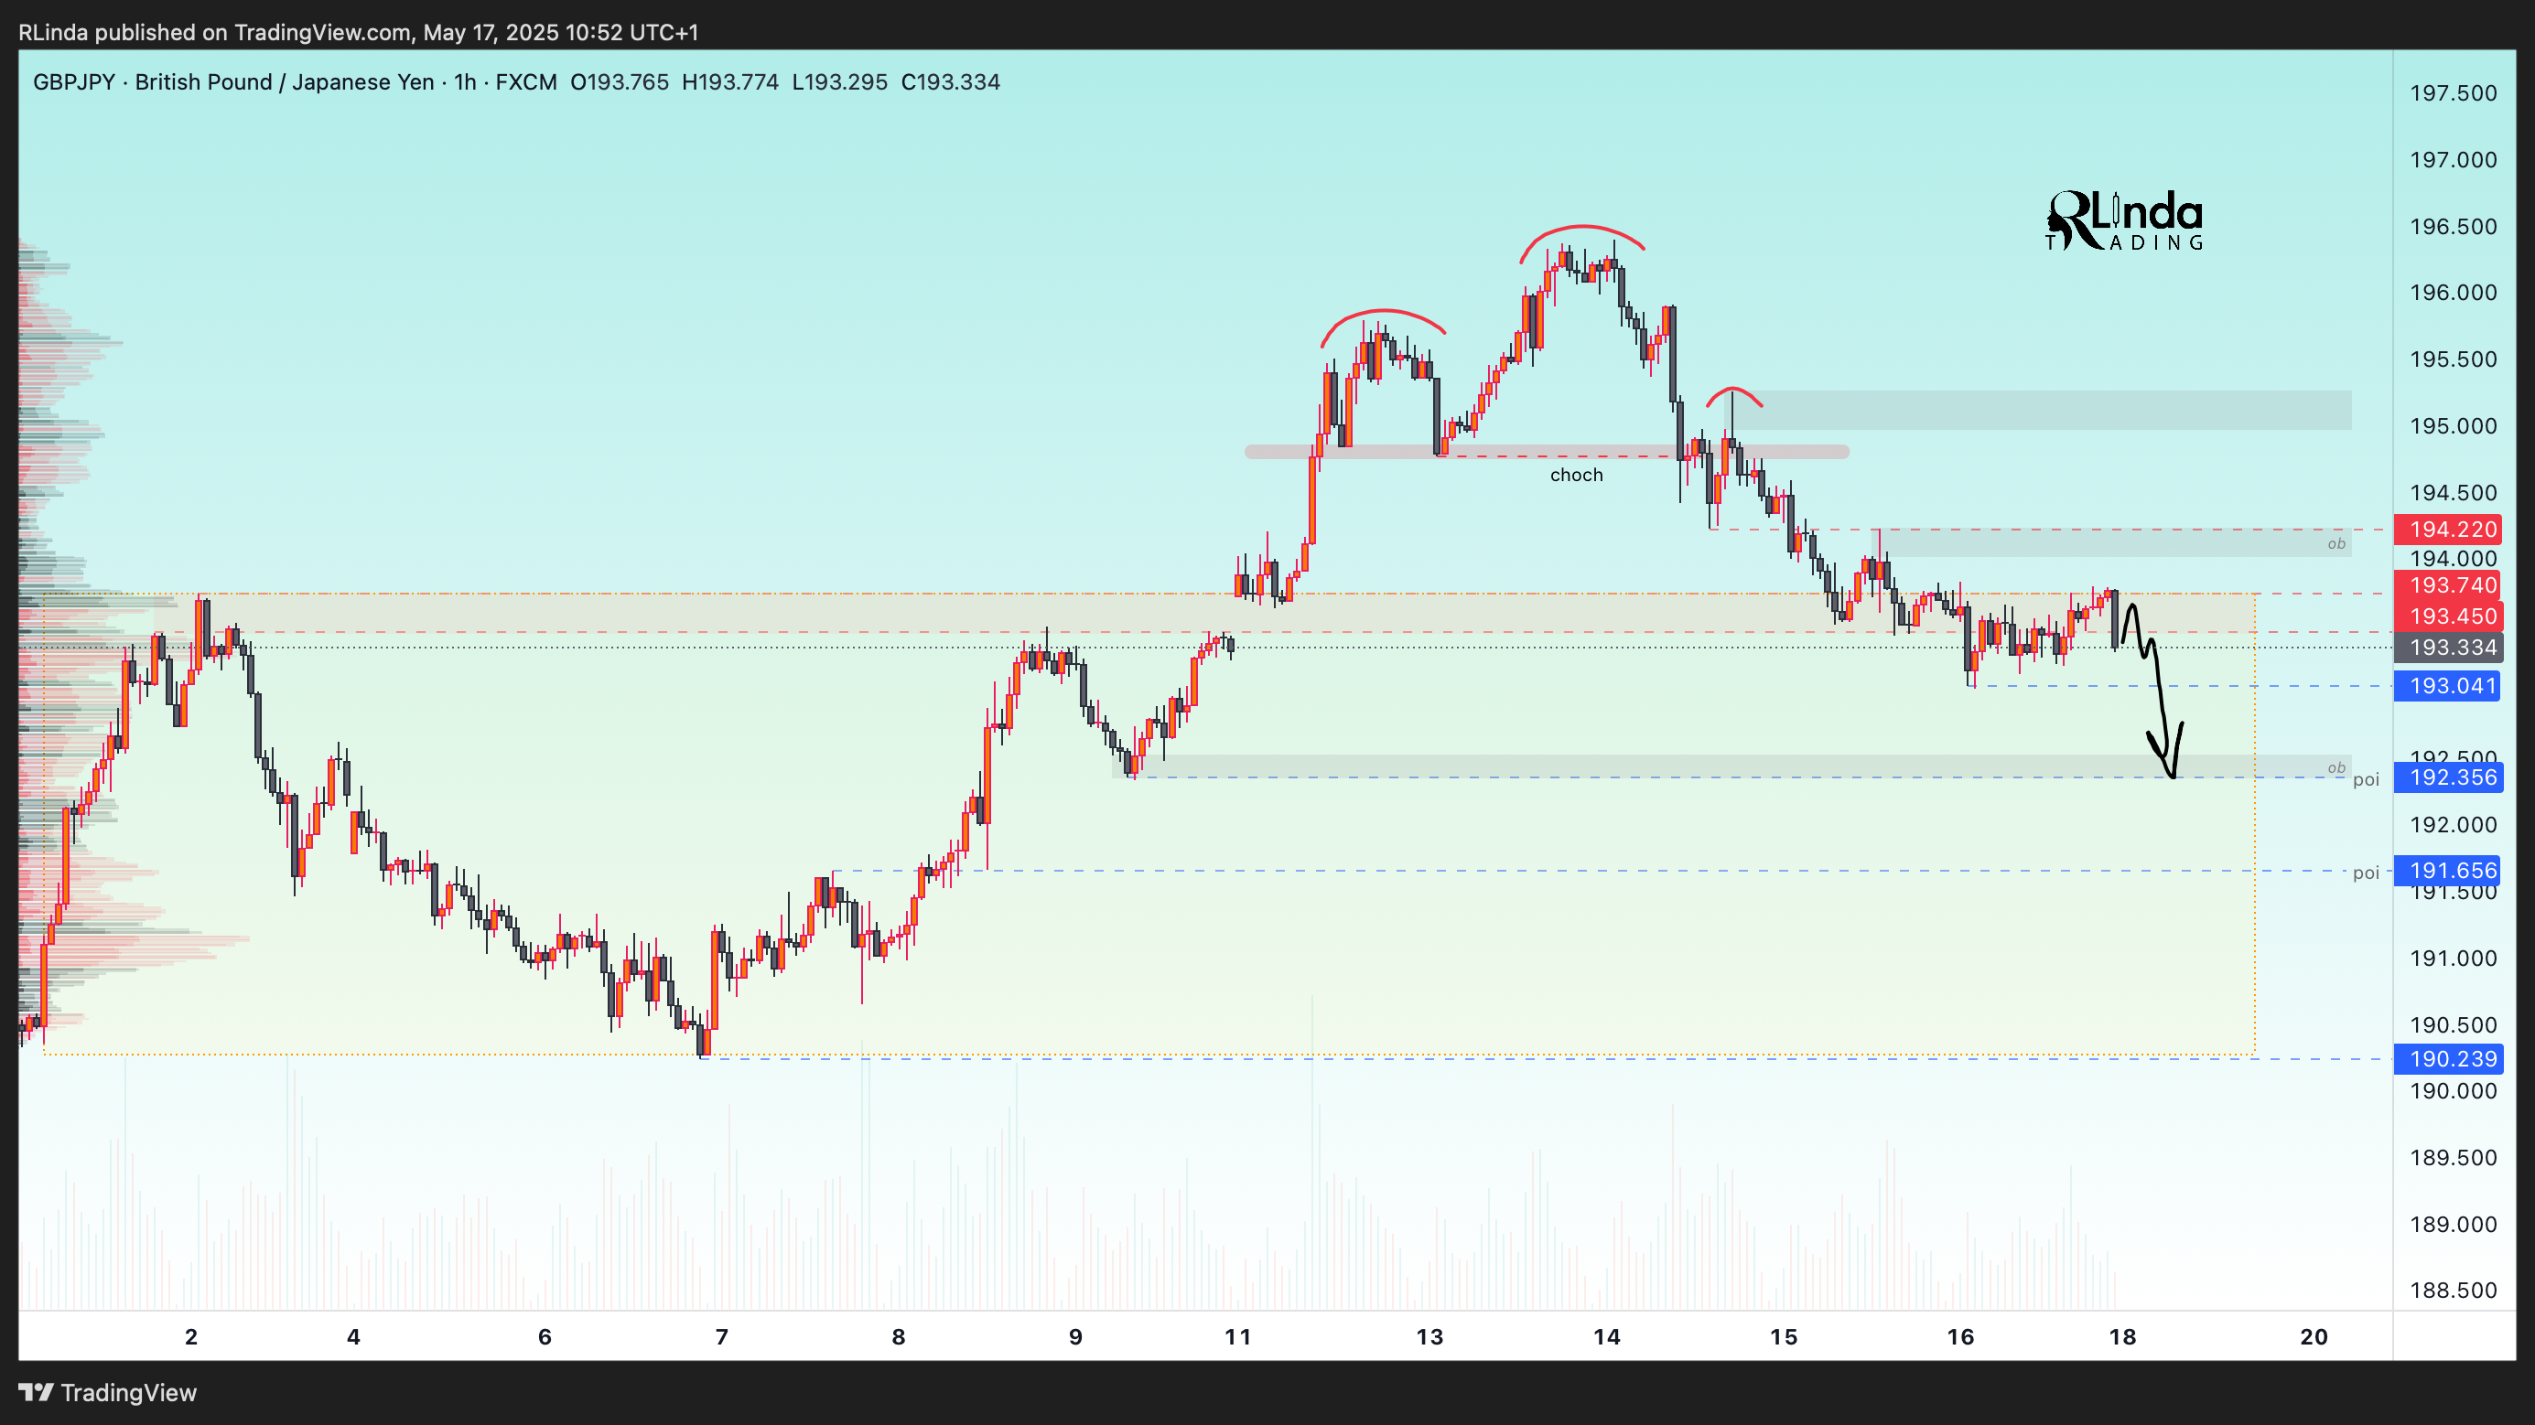Click the C193.334 close value
The height and width of the screenshot is (1425, 2535).
tap(951, 81)
